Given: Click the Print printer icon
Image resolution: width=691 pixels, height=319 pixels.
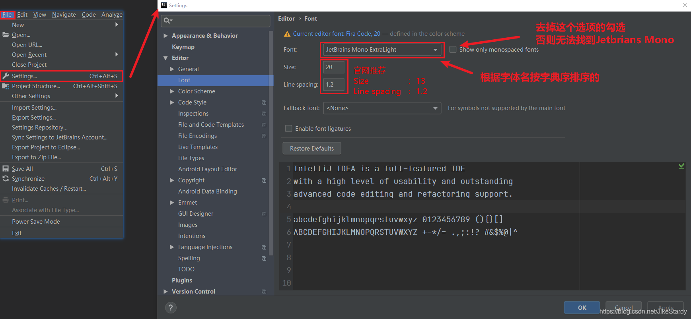Looking at the screenshot, I should [6, 200].
